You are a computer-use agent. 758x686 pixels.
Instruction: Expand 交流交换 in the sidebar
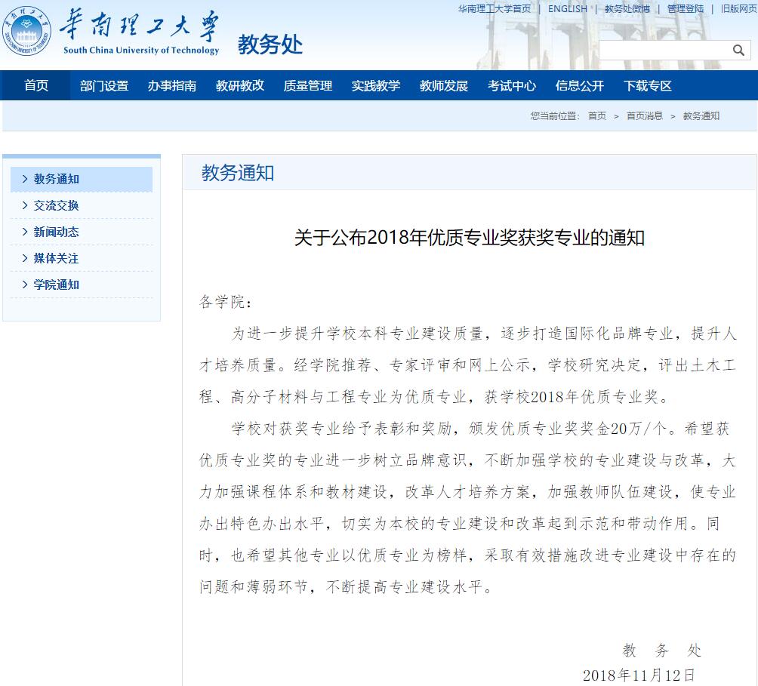click(x=57, y=205)
